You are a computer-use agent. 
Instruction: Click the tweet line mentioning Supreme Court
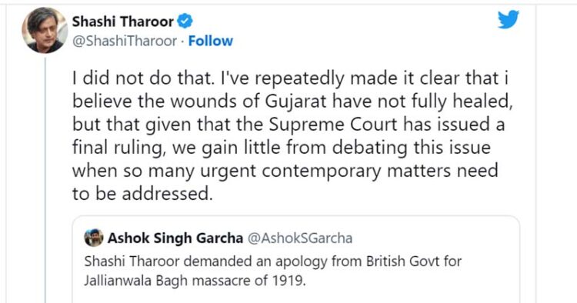pos(288,125)
